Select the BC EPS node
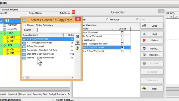The height and width of the screenshot is (101, 179). coord(12,41)
